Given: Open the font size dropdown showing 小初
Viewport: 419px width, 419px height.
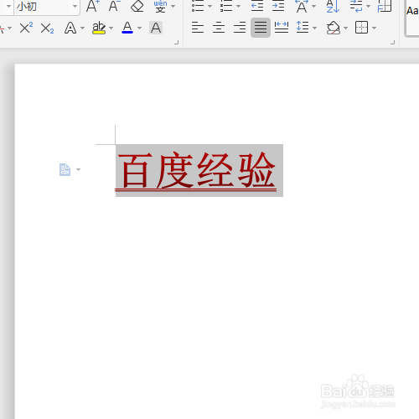Looking at the screenshot, I should (75, 6).
